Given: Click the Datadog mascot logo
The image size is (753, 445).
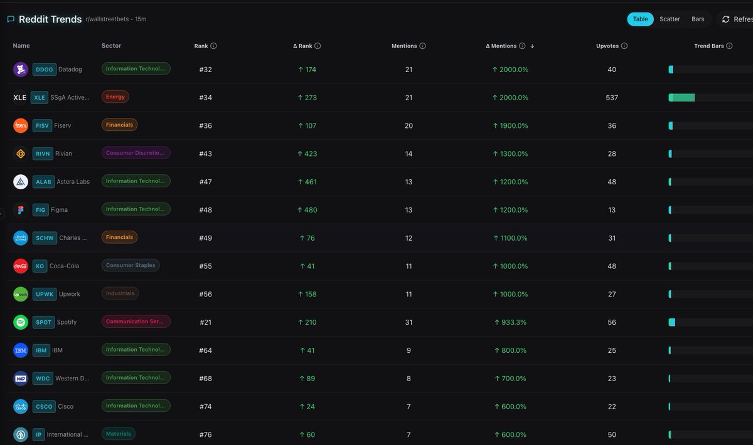Looking at the screenshot, I should click(x=20, y=68).
